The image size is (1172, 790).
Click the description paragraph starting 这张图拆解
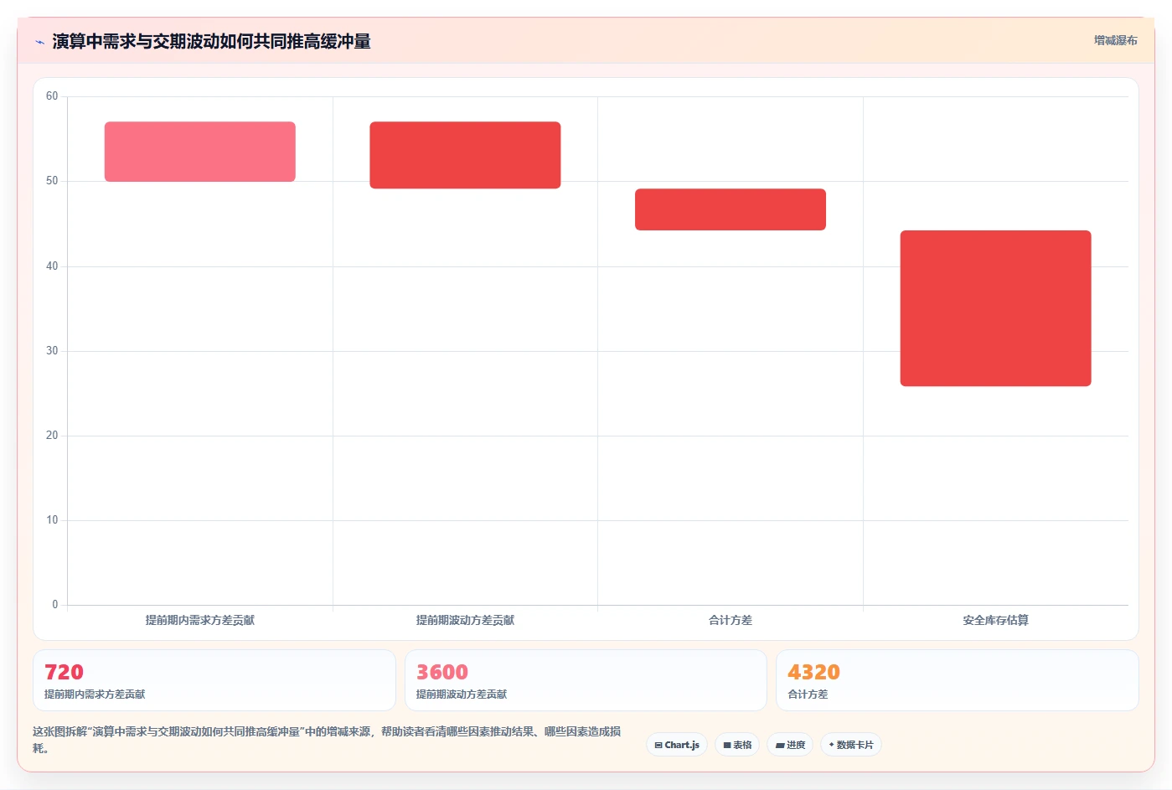[327, 740]
